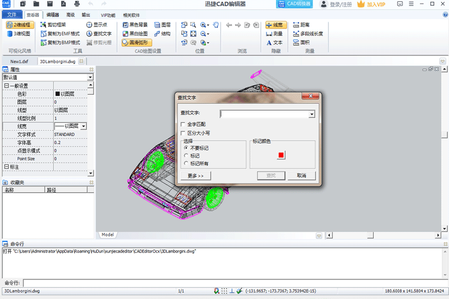Click the save disk icon in title bar
449x299 pixels.
coord(50,4)
